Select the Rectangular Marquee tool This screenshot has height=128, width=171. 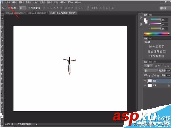click(x=2, y=23)
